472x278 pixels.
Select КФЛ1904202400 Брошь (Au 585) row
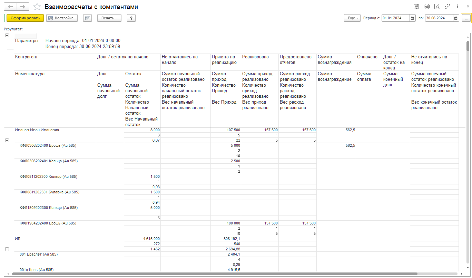48,223
